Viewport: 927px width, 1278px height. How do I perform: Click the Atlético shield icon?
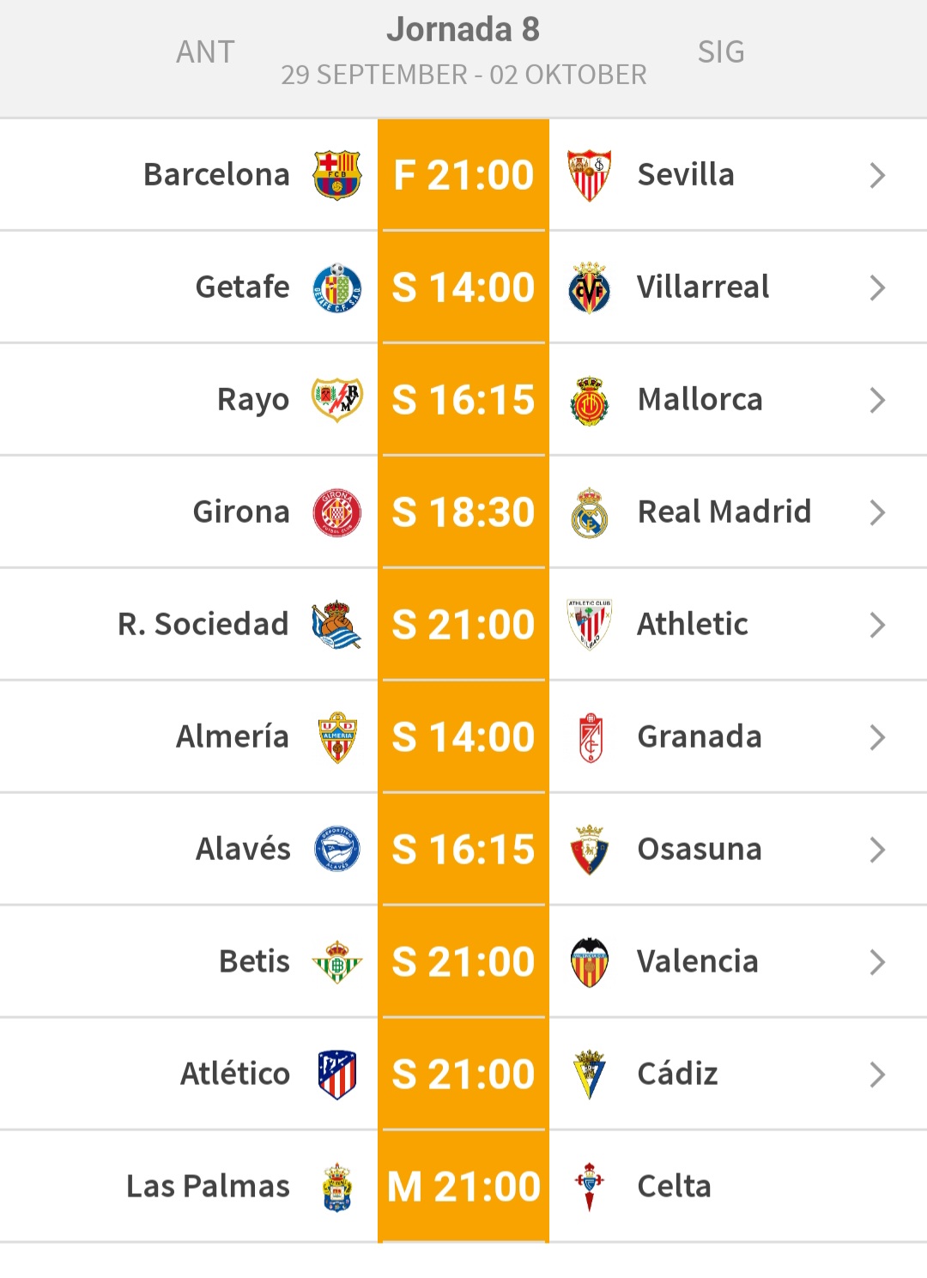336,1074
